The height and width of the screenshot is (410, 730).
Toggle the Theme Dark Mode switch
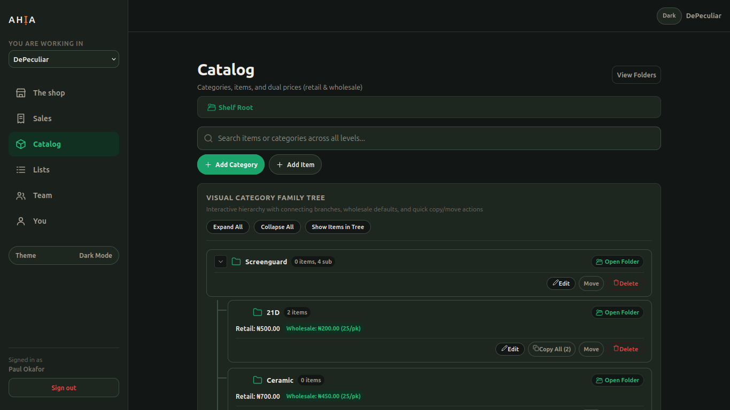point(64,255)
